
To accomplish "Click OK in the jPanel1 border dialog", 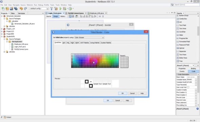I will pyautogui.click(x=108, y=100).
